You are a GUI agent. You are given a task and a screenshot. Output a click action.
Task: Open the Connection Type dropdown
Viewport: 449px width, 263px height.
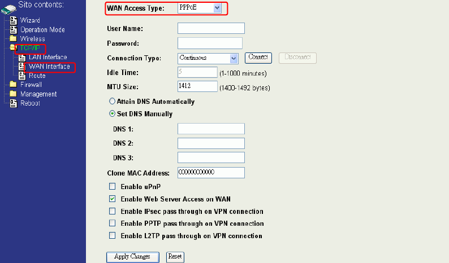coord(208,58)
